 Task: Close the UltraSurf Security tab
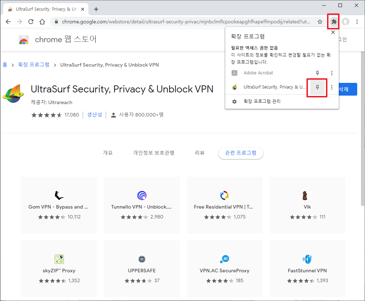tap(83, 9)
